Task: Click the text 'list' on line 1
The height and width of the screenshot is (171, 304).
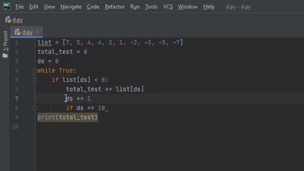Action: (44, 42)
